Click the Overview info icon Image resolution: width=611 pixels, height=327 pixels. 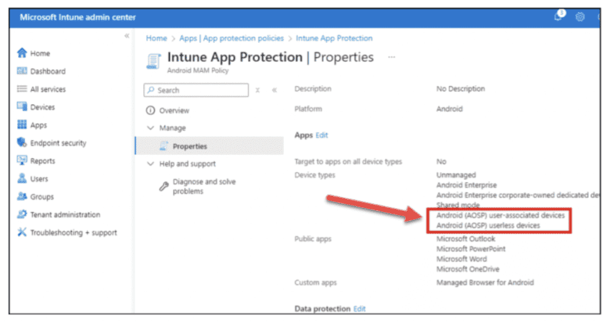[x=150, y=110]
